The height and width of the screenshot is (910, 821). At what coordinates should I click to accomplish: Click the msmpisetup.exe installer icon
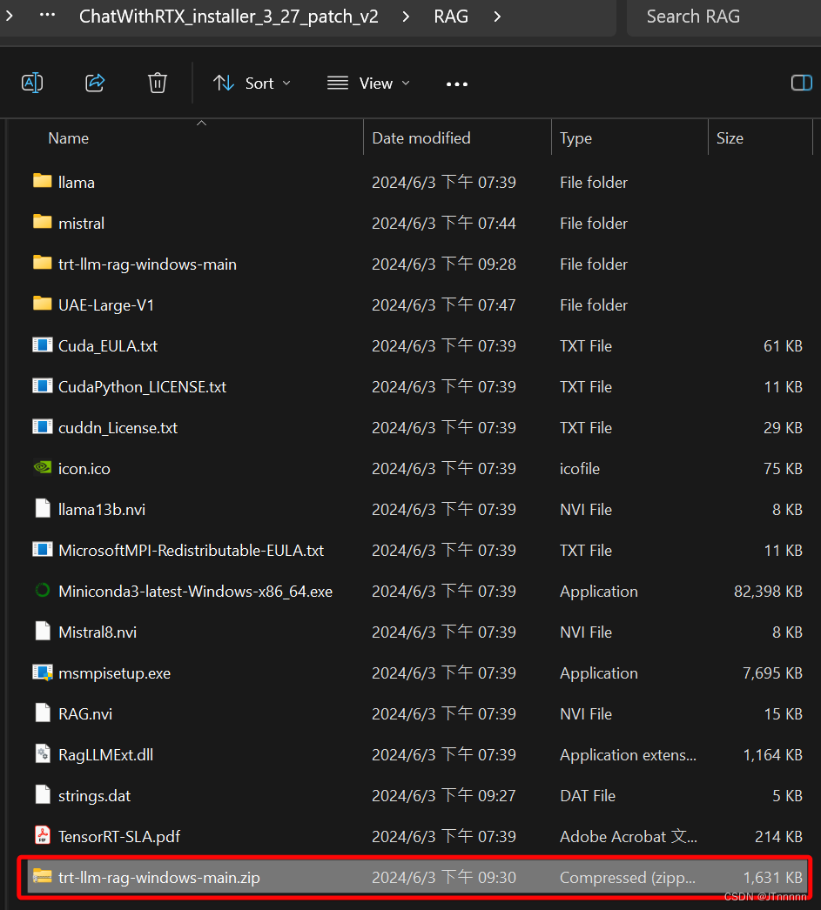pyautogui.click(x=43, y=672)
